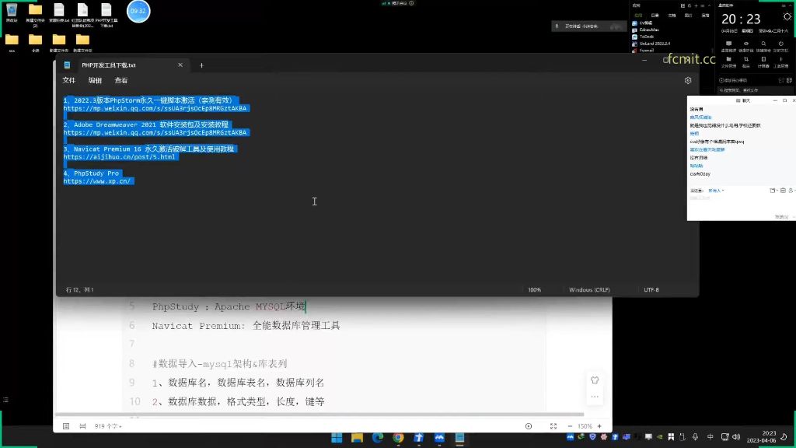Click GoLand 2022.2.4 in launcher list
This screenshot has height=448, width=796.
click(x=655, y=44)
